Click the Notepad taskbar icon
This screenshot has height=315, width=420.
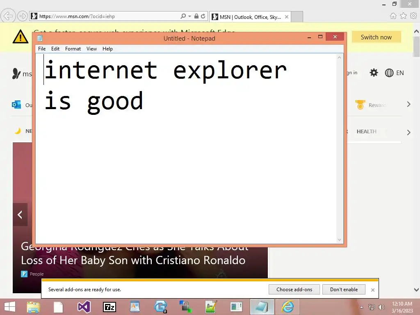pos(262,307)
